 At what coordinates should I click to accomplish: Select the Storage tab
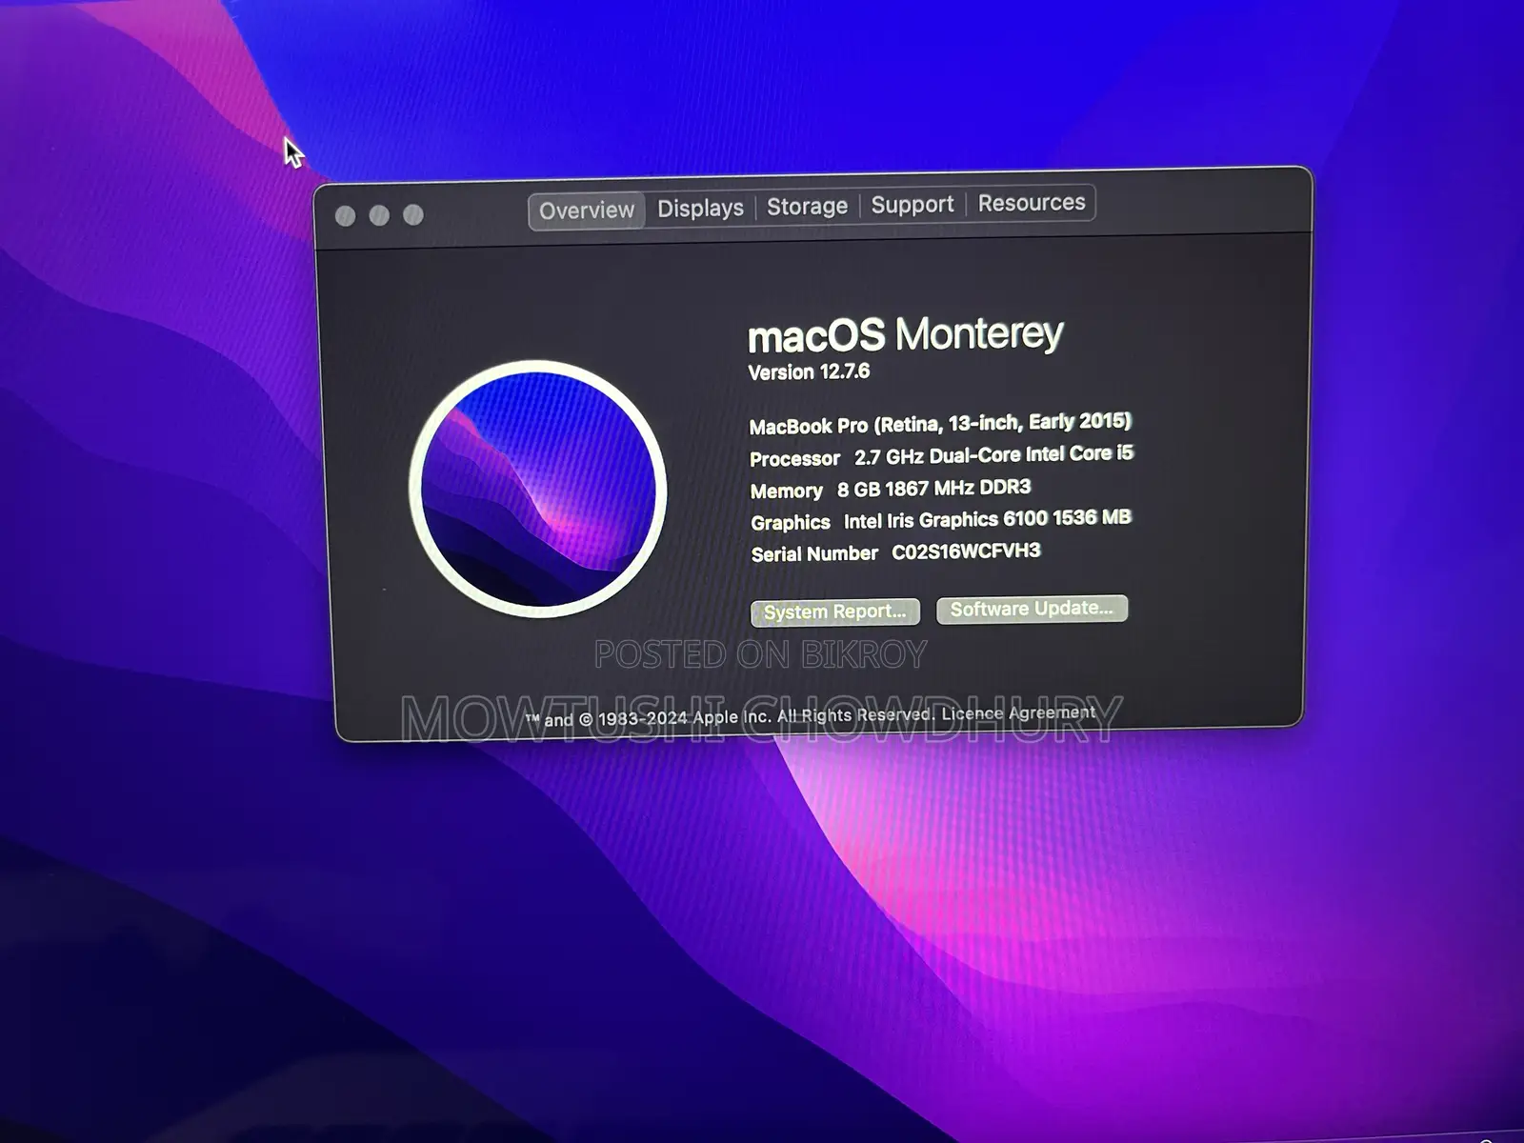point(807,207)
